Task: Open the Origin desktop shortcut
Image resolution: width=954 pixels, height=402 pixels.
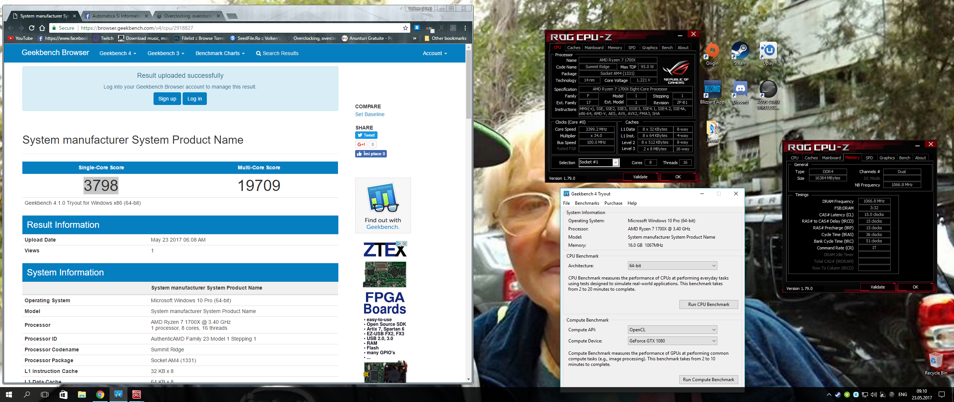Action: 712,54
